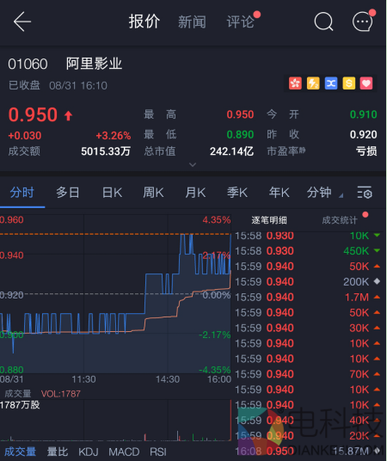The width and height of the screenshot is (387, 461).
Task: Open chart settings gear icon
Action: click(365, 193)
